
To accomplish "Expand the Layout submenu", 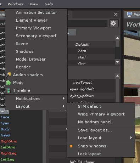I will [x=36, y=106].
